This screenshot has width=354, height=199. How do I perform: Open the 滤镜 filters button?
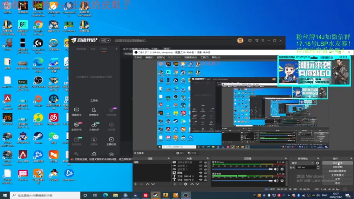pos(192,153)
